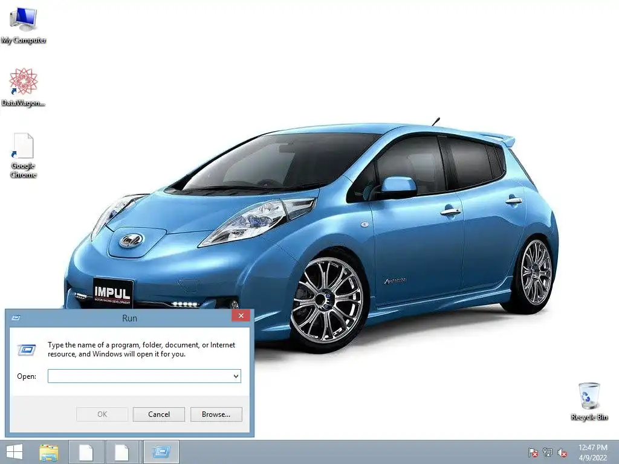Select the Google Chrome desktop shortcut

pos(24,155)
